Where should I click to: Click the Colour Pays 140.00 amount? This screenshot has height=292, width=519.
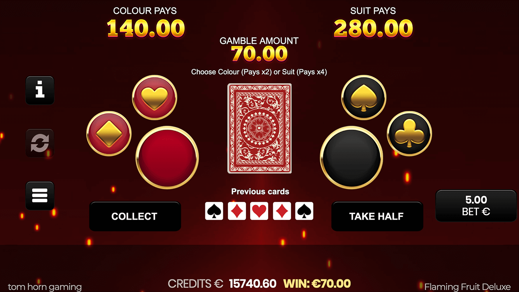coord(146,28)
